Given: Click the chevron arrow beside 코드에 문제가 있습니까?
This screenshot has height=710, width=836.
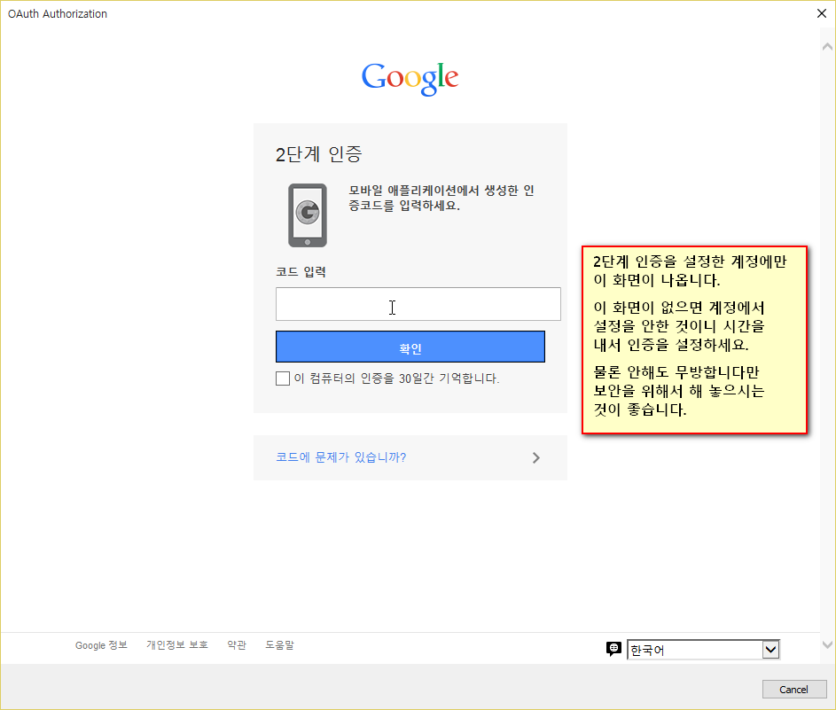Looking at the screenshot, I should 535,458.
